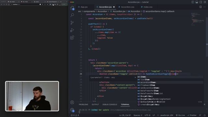Screen dimensions: 208x117
Task: Toggle the secondary side bar layout icon
Action: point(201,2)
